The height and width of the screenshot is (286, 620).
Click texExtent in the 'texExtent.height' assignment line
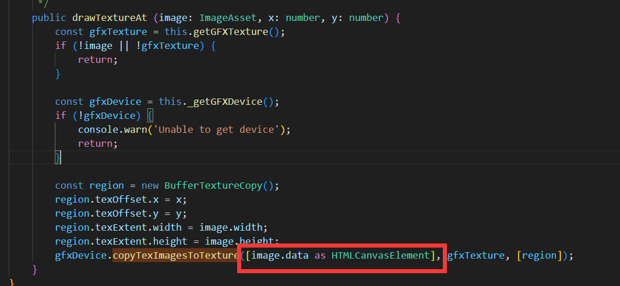121,241
